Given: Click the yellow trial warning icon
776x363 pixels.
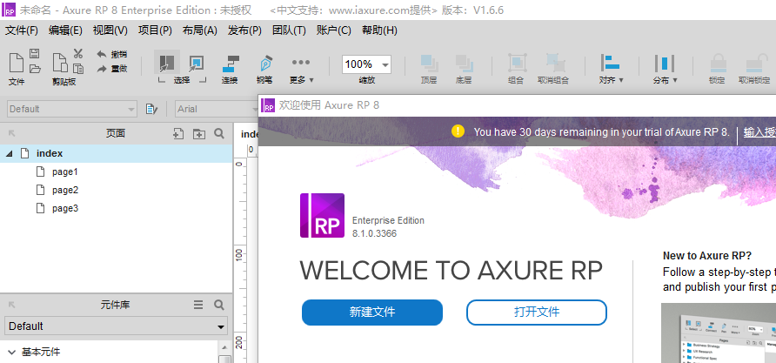Looking at the screenshot, I should click(458, 131).
